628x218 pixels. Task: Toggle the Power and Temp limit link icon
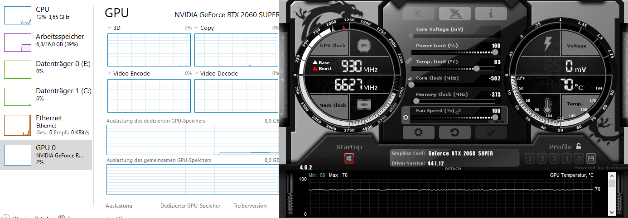point(408,60)
